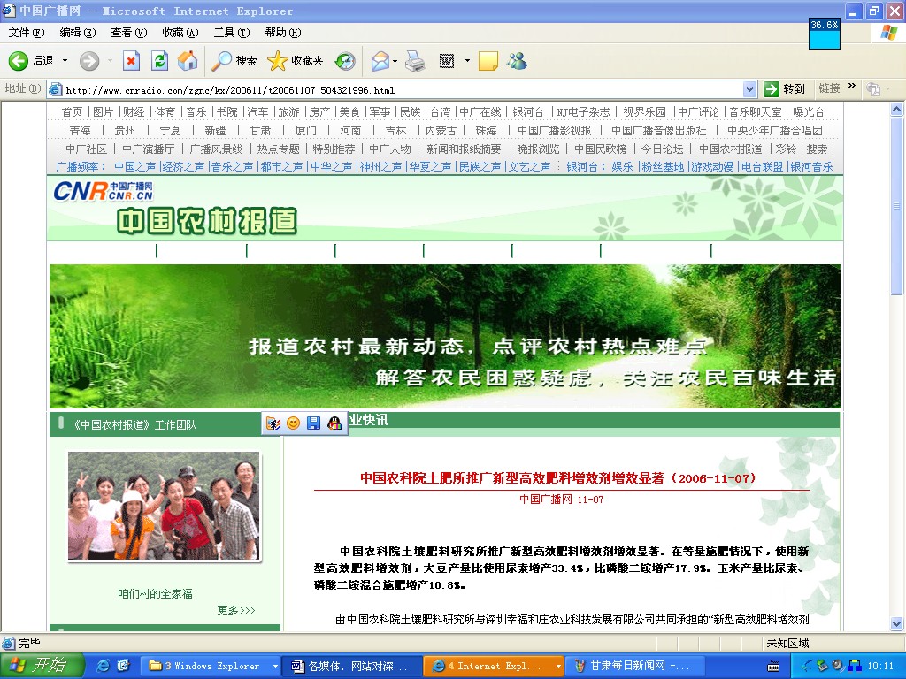Expand the Edit button dropdown arrow

point(467,61)
